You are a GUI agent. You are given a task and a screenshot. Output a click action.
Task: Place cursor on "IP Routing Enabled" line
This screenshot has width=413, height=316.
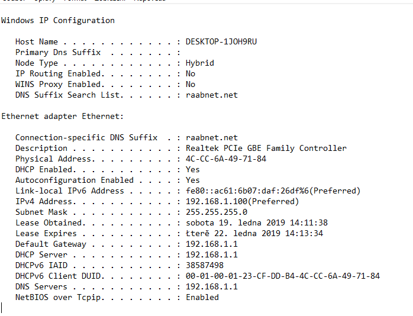point(60,74)
